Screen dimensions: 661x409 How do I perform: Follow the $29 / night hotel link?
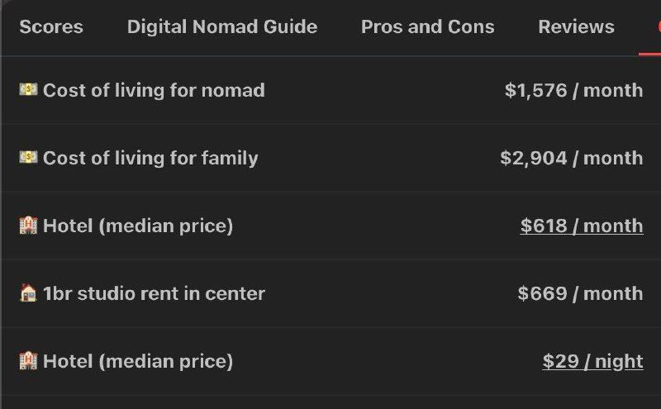pos(592,361)
